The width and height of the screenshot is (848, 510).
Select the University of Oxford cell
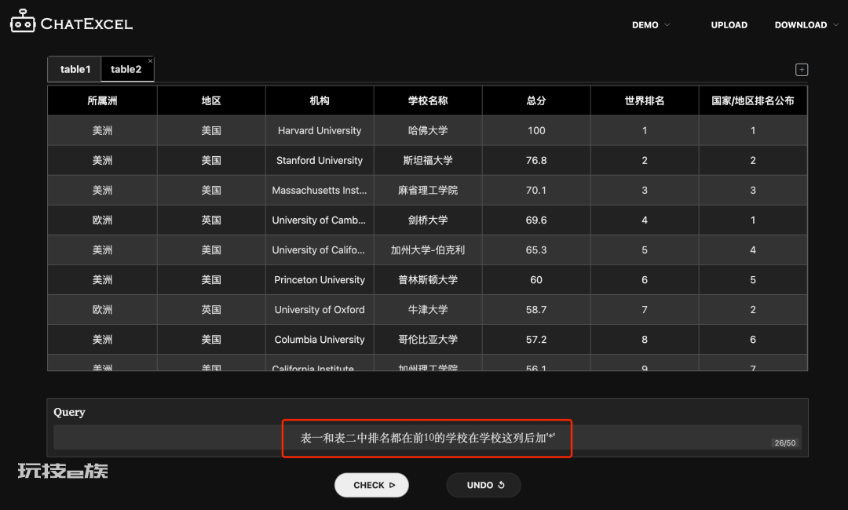pyautogui.click(x=320, y=310)
